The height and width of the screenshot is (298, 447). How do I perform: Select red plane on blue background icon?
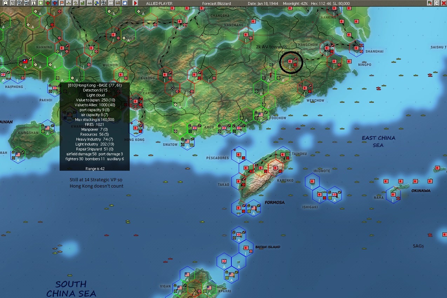(55, 3)
